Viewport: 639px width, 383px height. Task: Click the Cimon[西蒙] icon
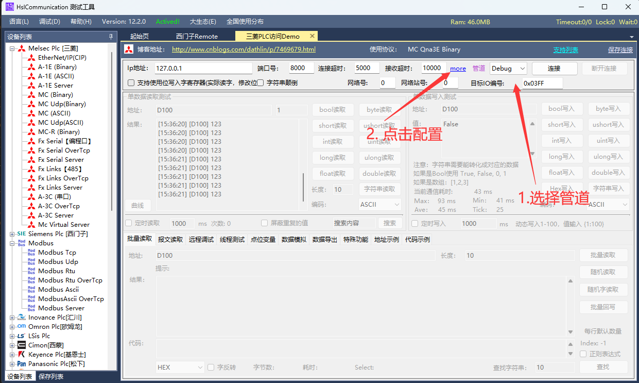[22, 345]
